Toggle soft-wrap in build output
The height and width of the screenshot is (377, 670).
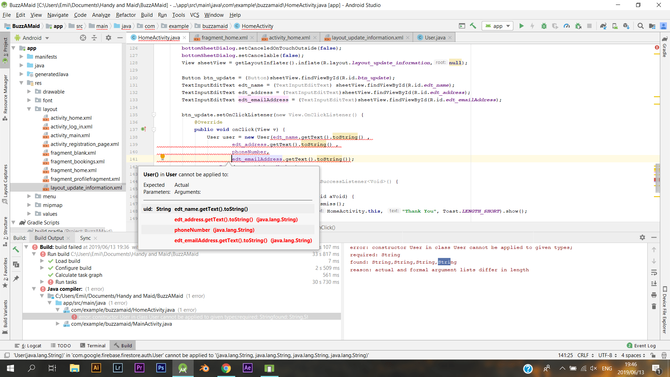(654, 272)
